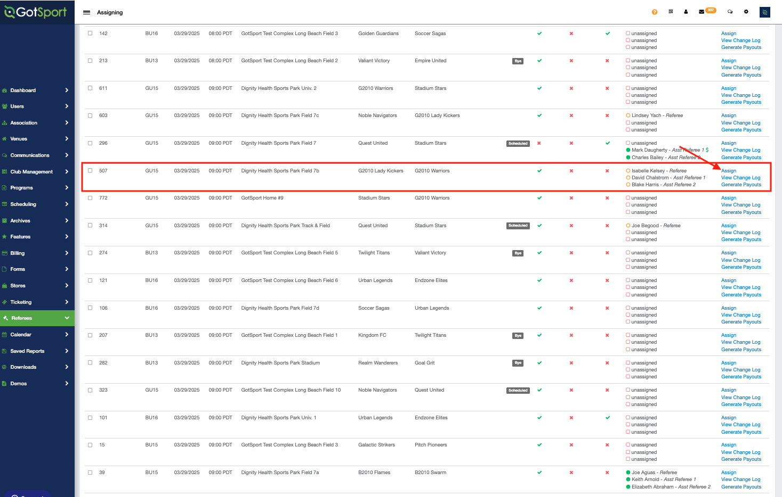
Task: Click the GotSport account avatar in header
Action: pyautogui.click(x=765, y=12)
